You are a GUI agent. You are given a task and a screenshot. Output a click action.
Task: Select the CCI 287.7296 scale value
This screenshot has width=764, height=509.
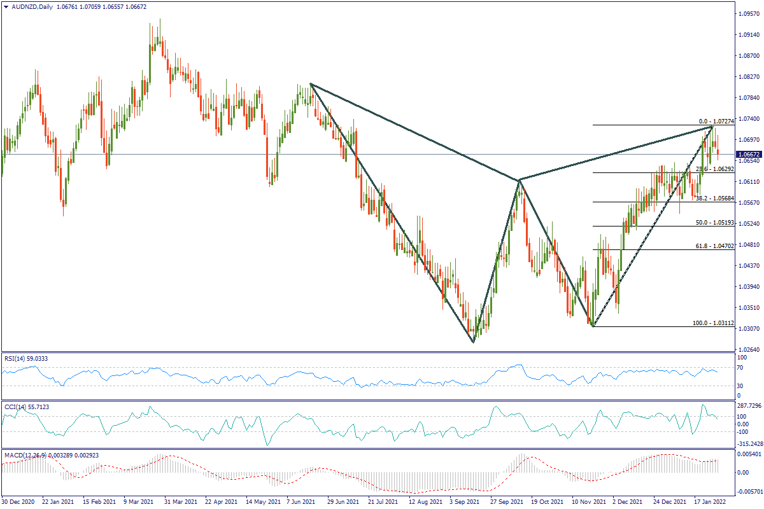point(749,405)
